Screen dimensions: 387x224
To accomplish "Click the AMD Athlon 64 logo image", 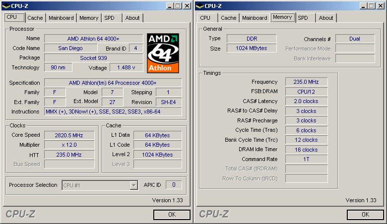I will pos(163,53).
